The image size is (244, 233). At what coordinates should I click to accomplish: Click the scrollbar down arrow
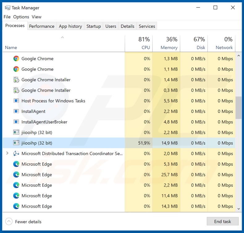(x=238, y=209)
